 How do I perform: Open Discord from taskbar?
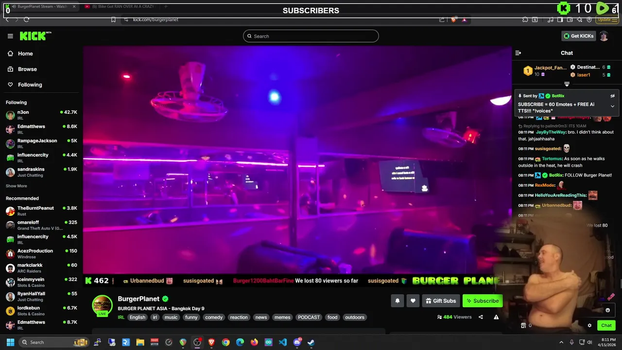pyautogui.click(x=297, y=342)
